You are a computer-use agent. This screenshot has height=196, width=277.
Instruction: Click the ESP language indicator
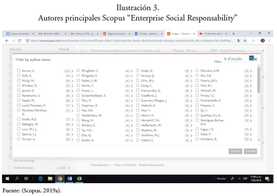tap(245, 179)
